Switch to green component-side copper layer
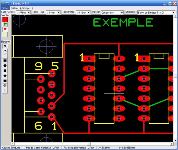 coord(5,24)
